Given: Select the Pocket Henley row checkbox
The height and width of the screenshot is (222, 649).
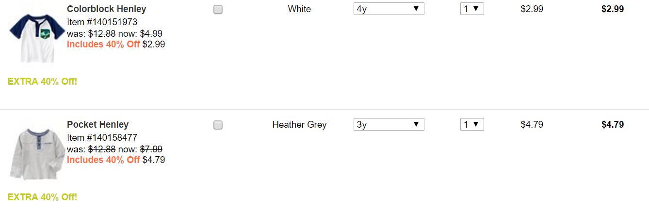Looking at the screenshot, I should [x=218, y=125].
